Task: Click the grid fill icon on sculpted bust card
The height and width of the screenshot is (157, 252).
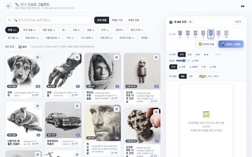Action: tap(156, 112)
